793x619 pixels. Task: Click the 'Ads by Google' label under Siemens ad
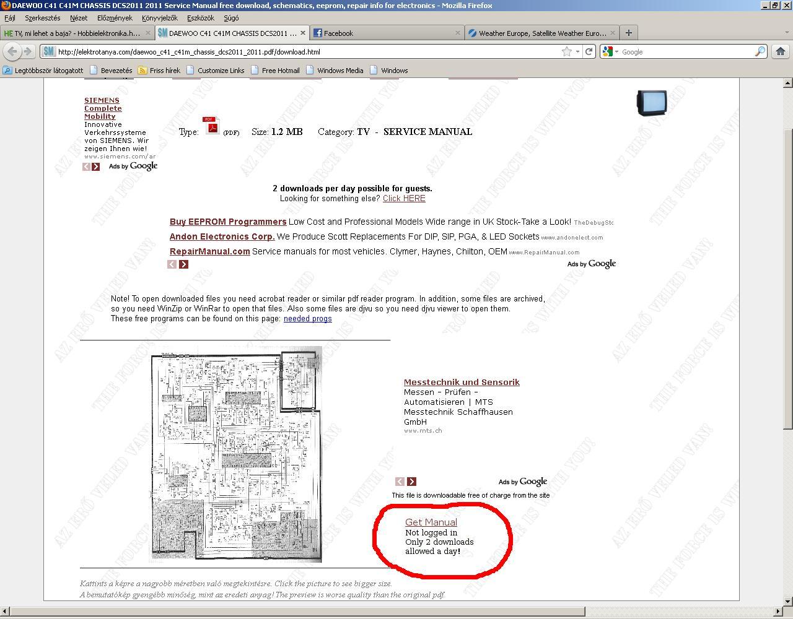[133, 166]
